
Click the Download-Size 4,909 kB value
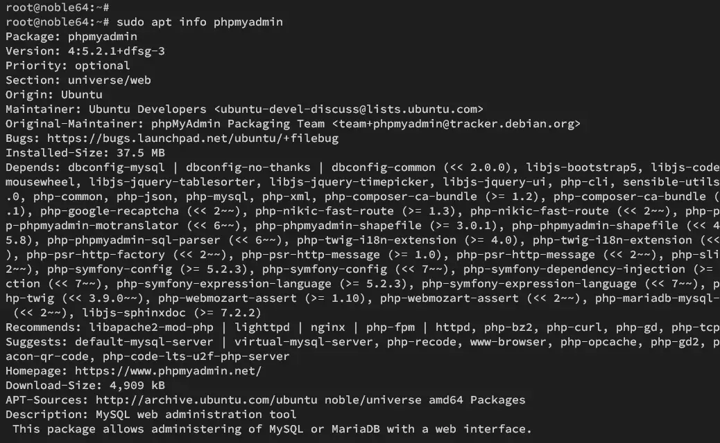coord(137,386)
